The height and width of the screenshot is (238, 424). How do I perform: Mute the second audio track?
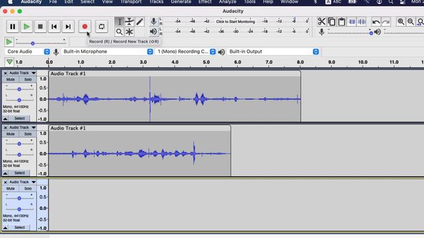pos(11,134)
